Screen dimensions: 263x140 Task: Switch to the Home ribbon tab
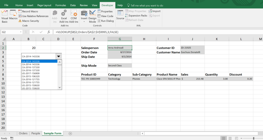[x=19, y=5]
